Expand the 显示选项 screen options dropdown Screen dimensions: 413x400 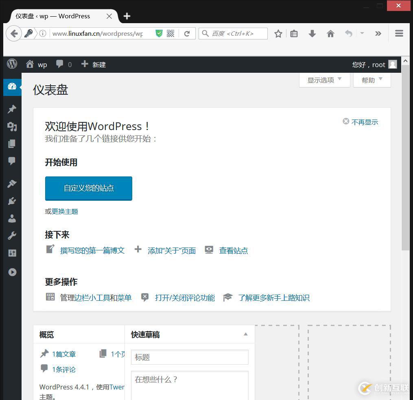point(325,80)
